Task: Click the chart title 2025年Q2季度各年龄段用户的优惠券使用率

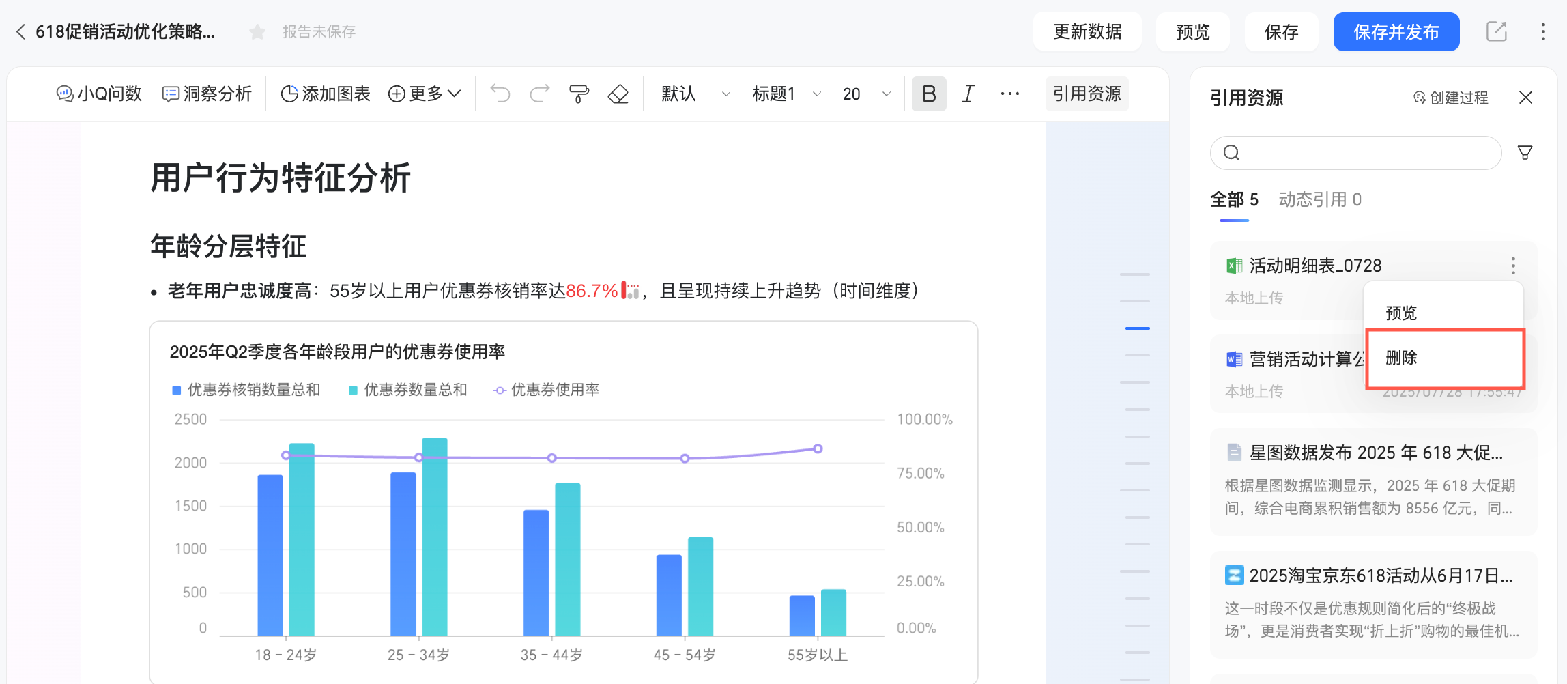Action: click(x=337, y=352)
